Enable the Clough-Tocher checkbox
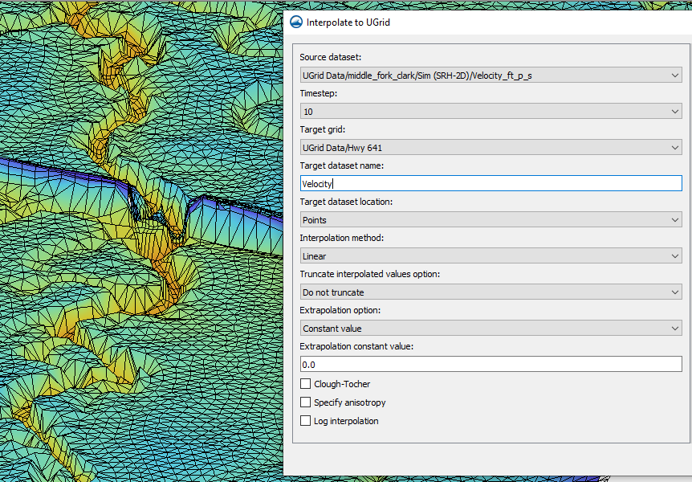692x482 pixels. pyautogui.click(x=305, y=384)
